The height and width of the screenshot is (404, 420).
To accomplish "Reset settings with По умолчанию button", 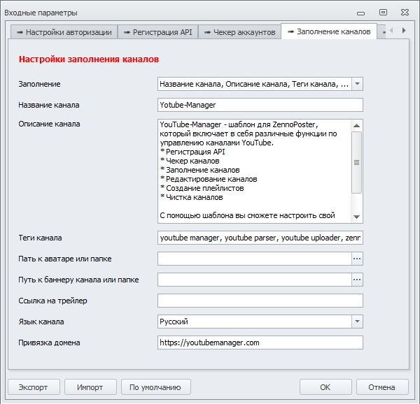I will pos(155,387).
